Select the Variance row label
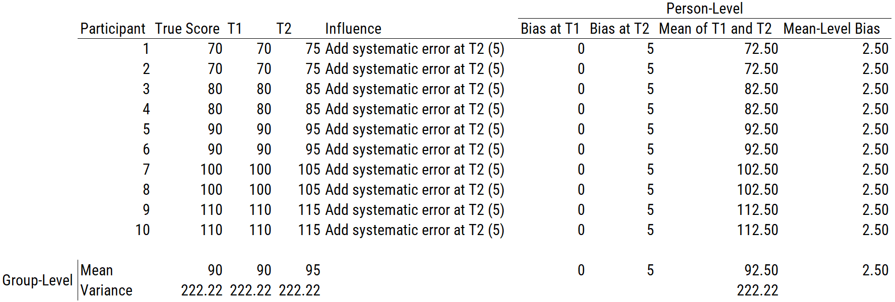Viewport: 895px width, 302px height. (106, 290)
